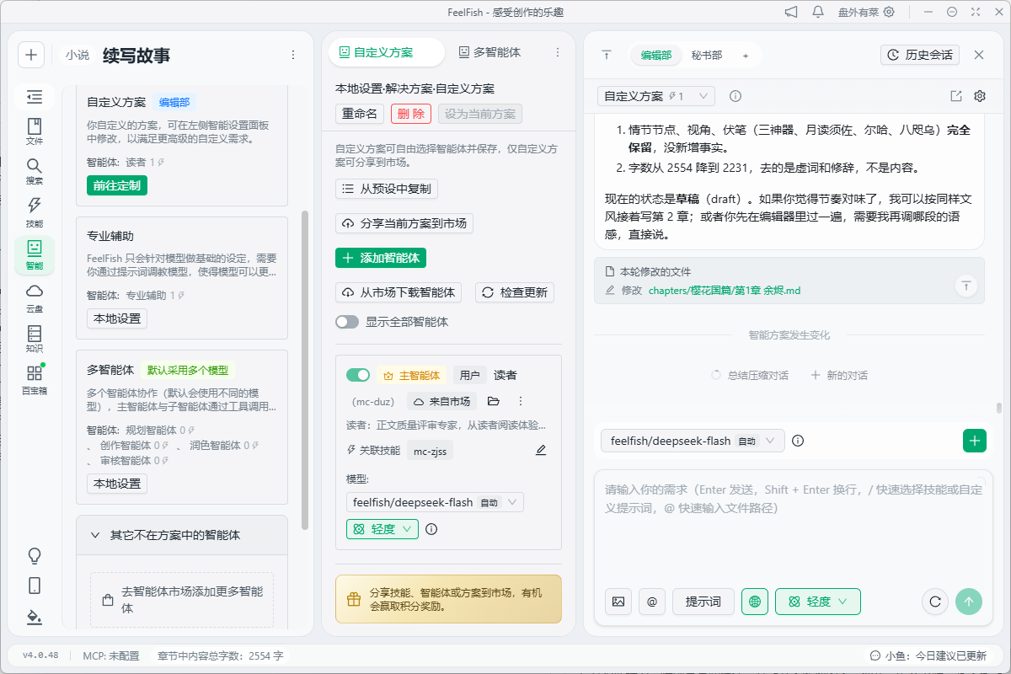Open the 搜索 sidebar panel

point(35,170)
